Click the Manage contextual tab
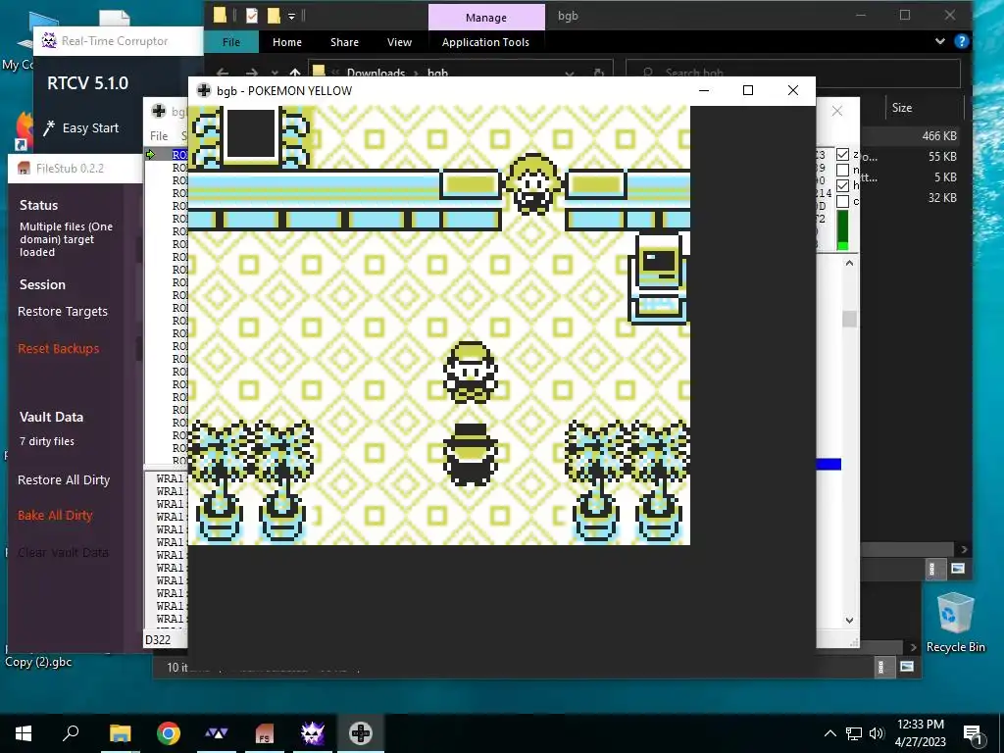This screenshot has height=753, width=1004. [x=486, y=18]
